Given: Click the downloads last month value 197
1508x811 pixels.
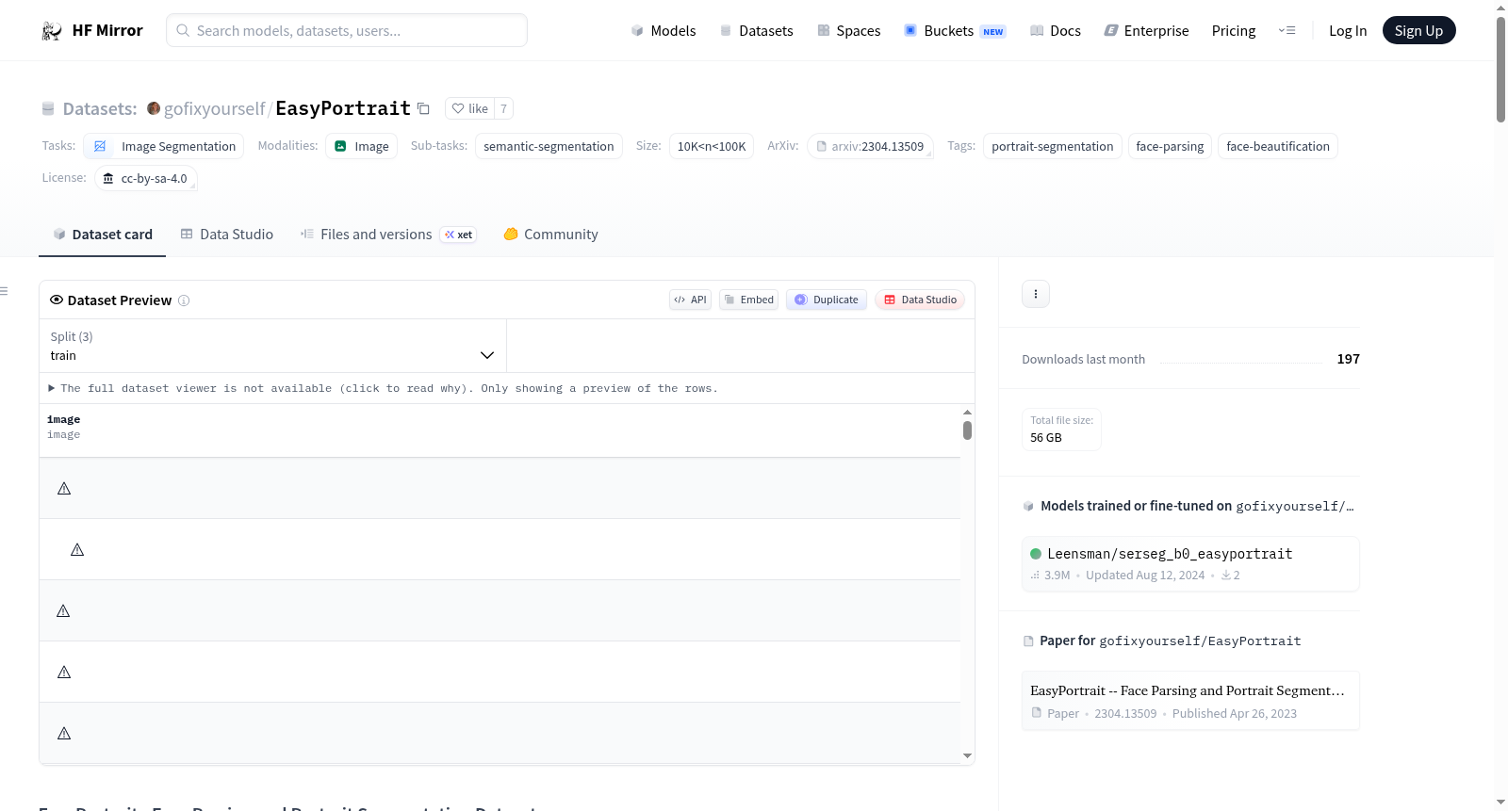Looking at the screenshot, I should (x=1349, y=359).
